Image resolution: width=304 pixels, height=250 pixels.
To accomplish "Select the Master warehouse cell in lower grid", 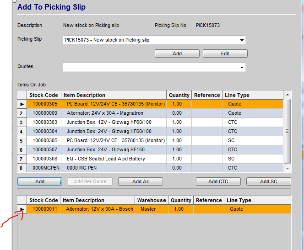I will (148, 209).
